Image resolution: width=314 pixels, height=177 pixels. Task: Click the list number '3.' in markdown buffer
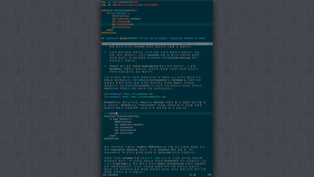[105, 66]
